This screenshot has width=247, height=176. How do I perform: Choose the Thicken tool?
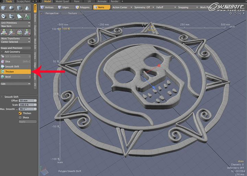coord(15,72)
